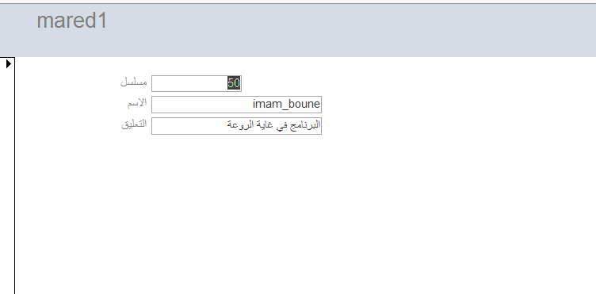Screen dimensions: 596x294
Task: Place cursor on word الروعة in comment
Action: 240,125
